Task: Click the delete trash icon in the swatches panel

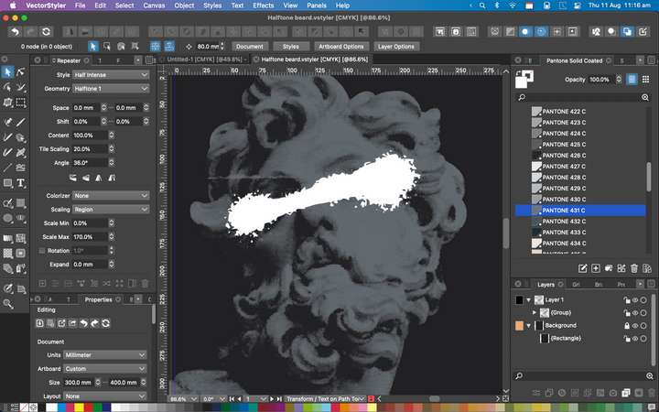Action: (634, 268)
